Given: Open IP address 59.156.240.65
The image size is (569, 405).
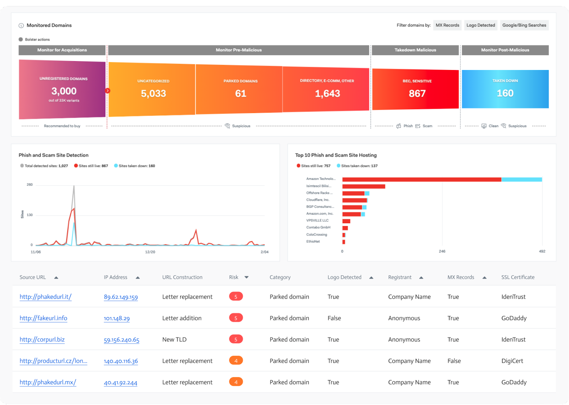Looking at the screenshot, I should coord(121,340).
